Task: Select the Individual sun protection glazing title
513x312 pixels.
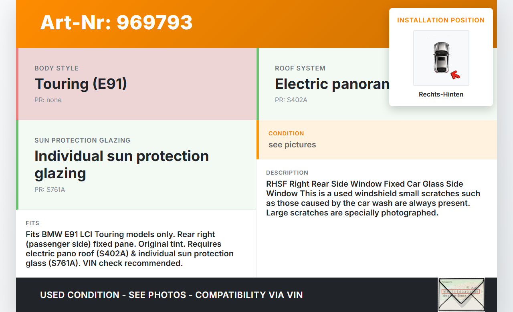Action: [x=121, y=164]
